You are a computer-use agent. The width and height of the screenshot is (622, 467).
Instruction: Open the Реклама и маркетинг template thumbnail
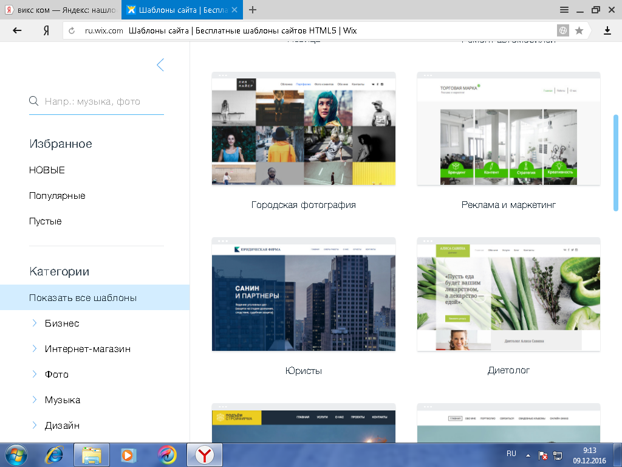pos(508,129)
